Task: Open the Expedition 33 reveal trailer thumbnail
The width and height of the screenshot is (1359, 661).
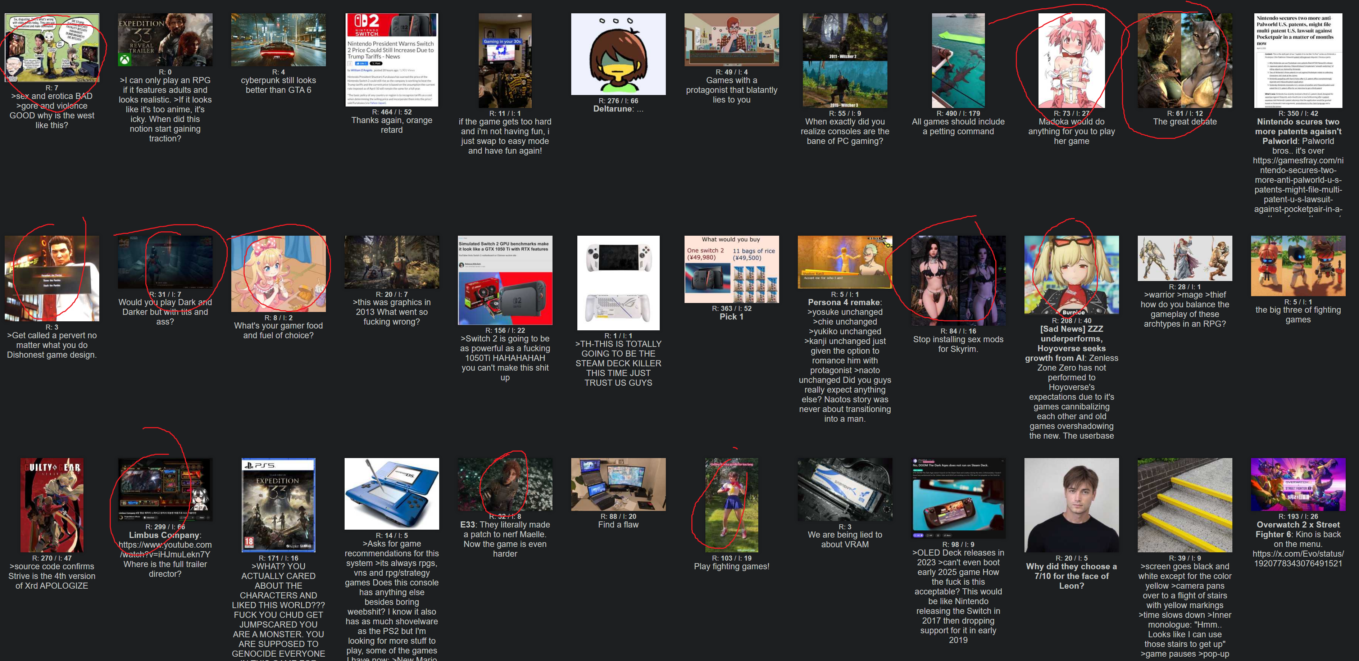Action: point(165,40)
